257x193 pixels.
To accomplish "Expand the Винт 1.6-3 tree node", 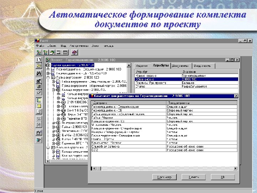I will point(58,110).
